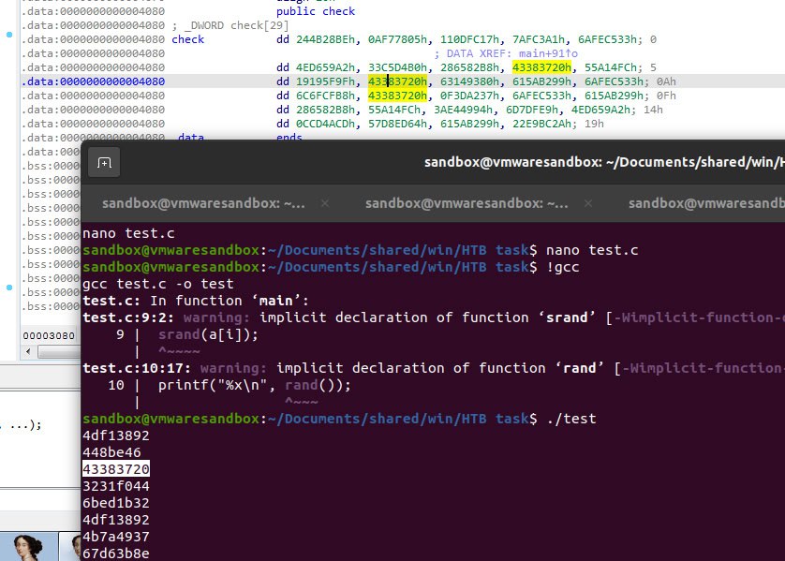Click the 00003080 offset field in IDA
The height and width of the screenshot is (561, 785).
tap(49, 336)
